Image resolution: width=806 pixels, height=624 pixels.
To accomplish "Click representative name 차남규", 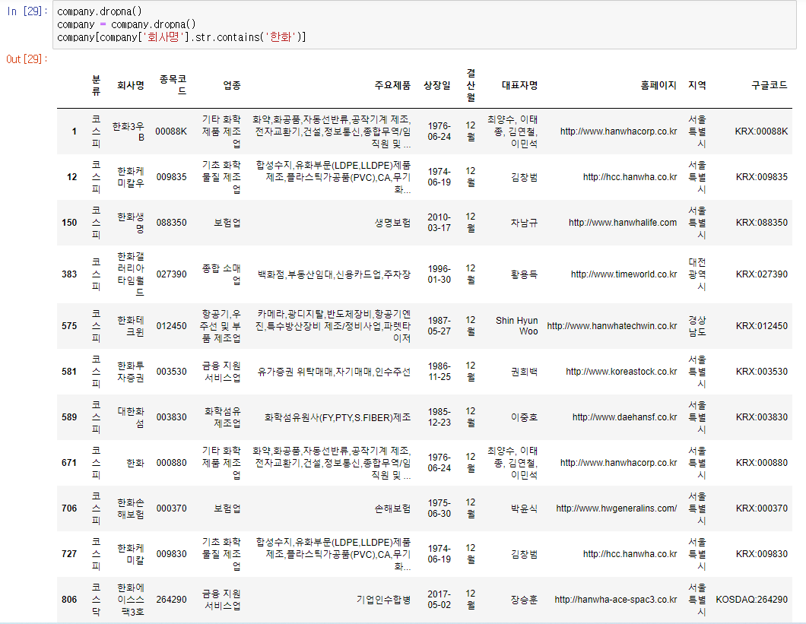I will click(525, 223).
